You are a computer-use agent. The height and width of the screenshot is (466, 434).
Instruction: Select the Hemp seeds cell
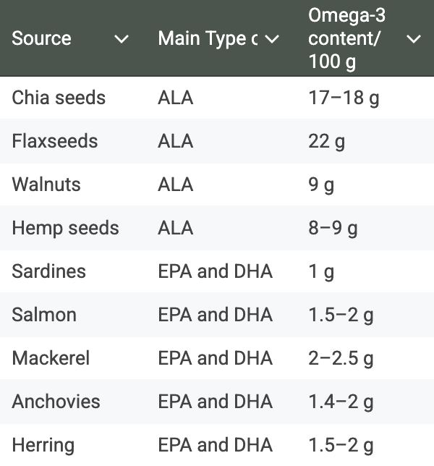pos(65,228)
